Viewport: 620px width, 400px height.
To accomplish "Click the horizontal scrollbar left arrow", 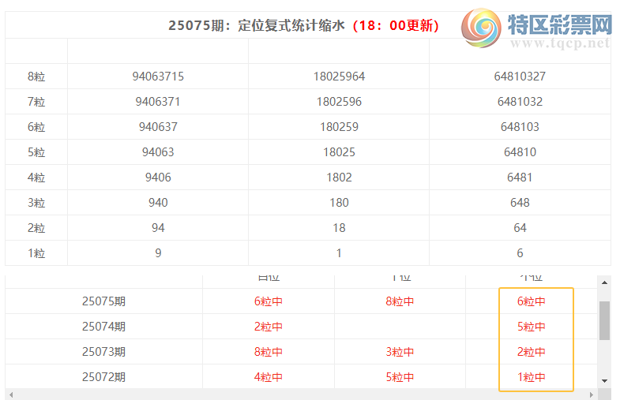I will [x=11, y=394].
